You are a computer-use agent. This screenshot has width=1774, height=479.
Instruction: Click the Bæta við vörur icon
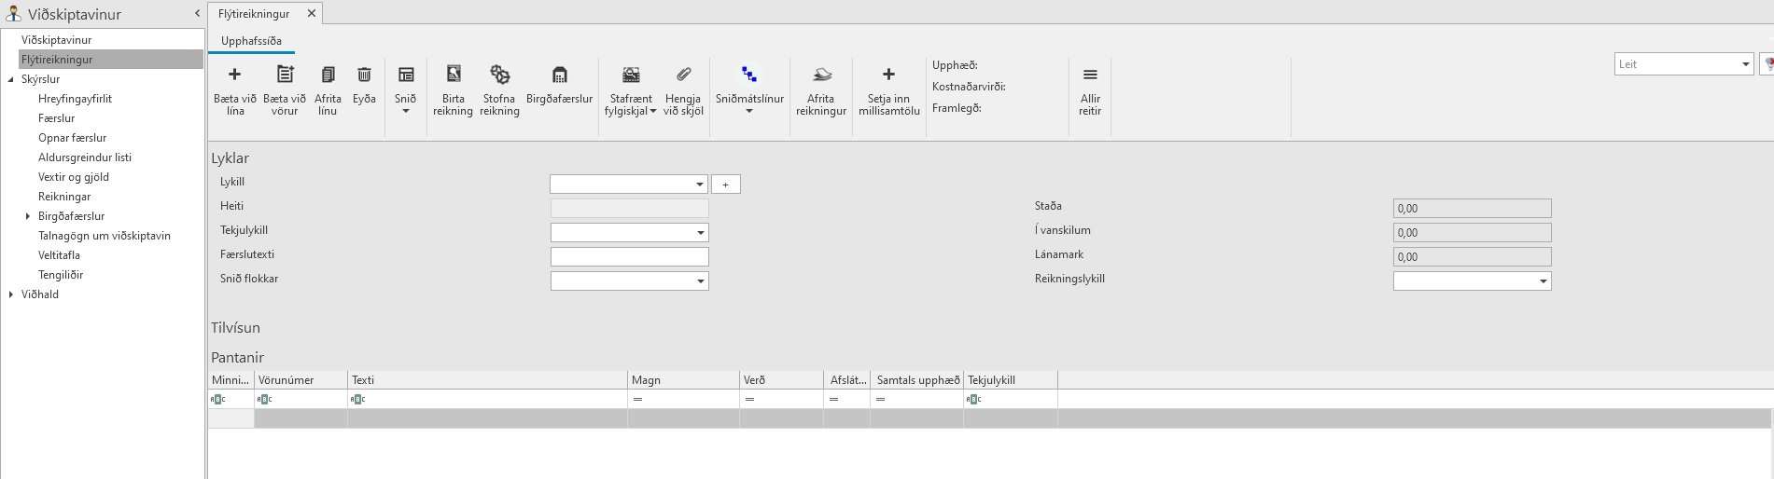pyautogui.click(x=285, y=75)
